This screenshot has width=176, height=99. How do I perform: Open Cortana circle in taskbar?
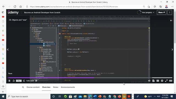click(x=54, y=97)
